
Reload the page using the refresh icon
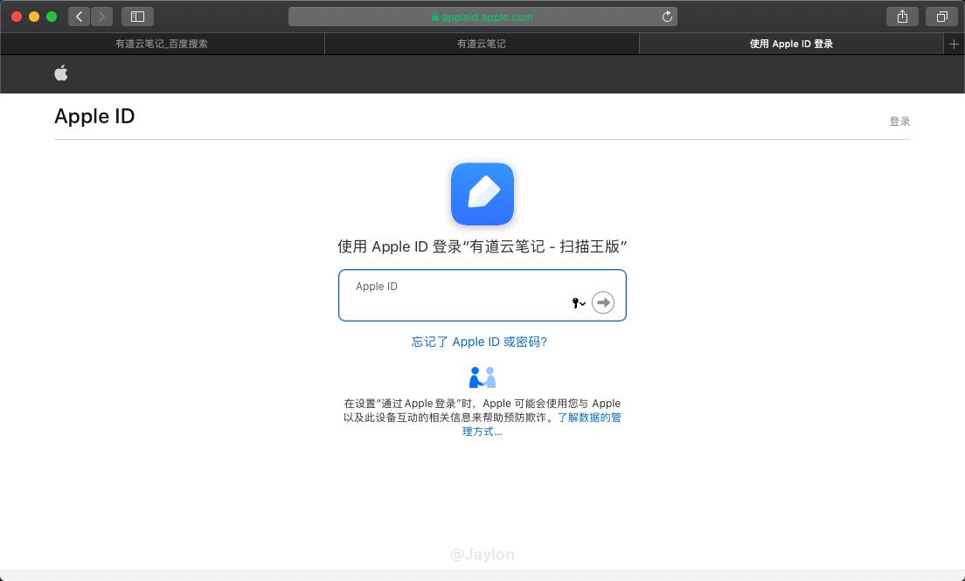point(666,16)
